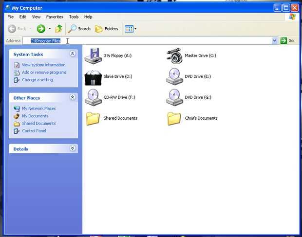Viewport: 302px width, 237px height.
Task: Open the View menu
Action: 36,17
